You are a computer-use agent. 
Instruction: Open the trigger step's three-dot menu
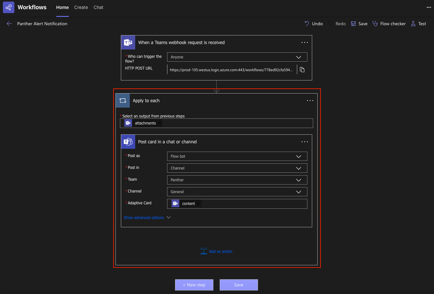[305, 42]
